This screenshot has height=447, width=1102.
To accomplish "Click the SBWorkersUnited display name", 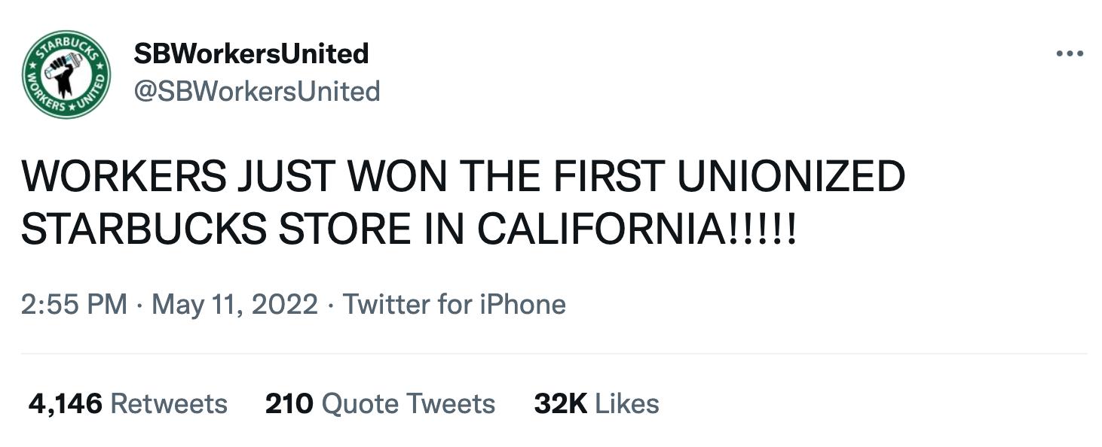I will click(249, 53).
